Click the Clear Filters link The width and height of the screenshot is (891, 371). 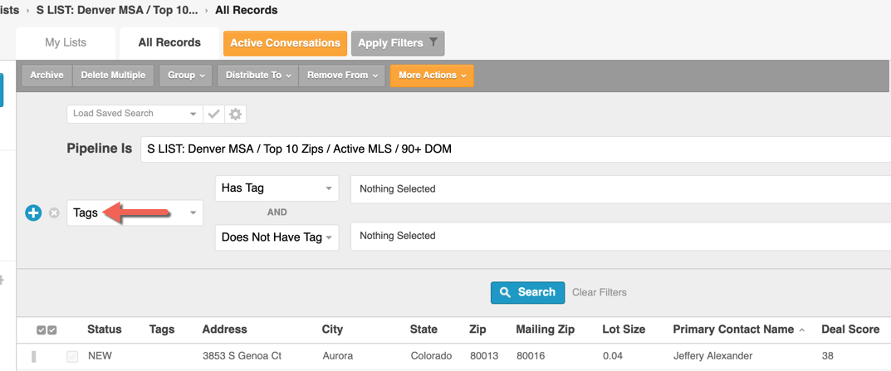(600, 293)
